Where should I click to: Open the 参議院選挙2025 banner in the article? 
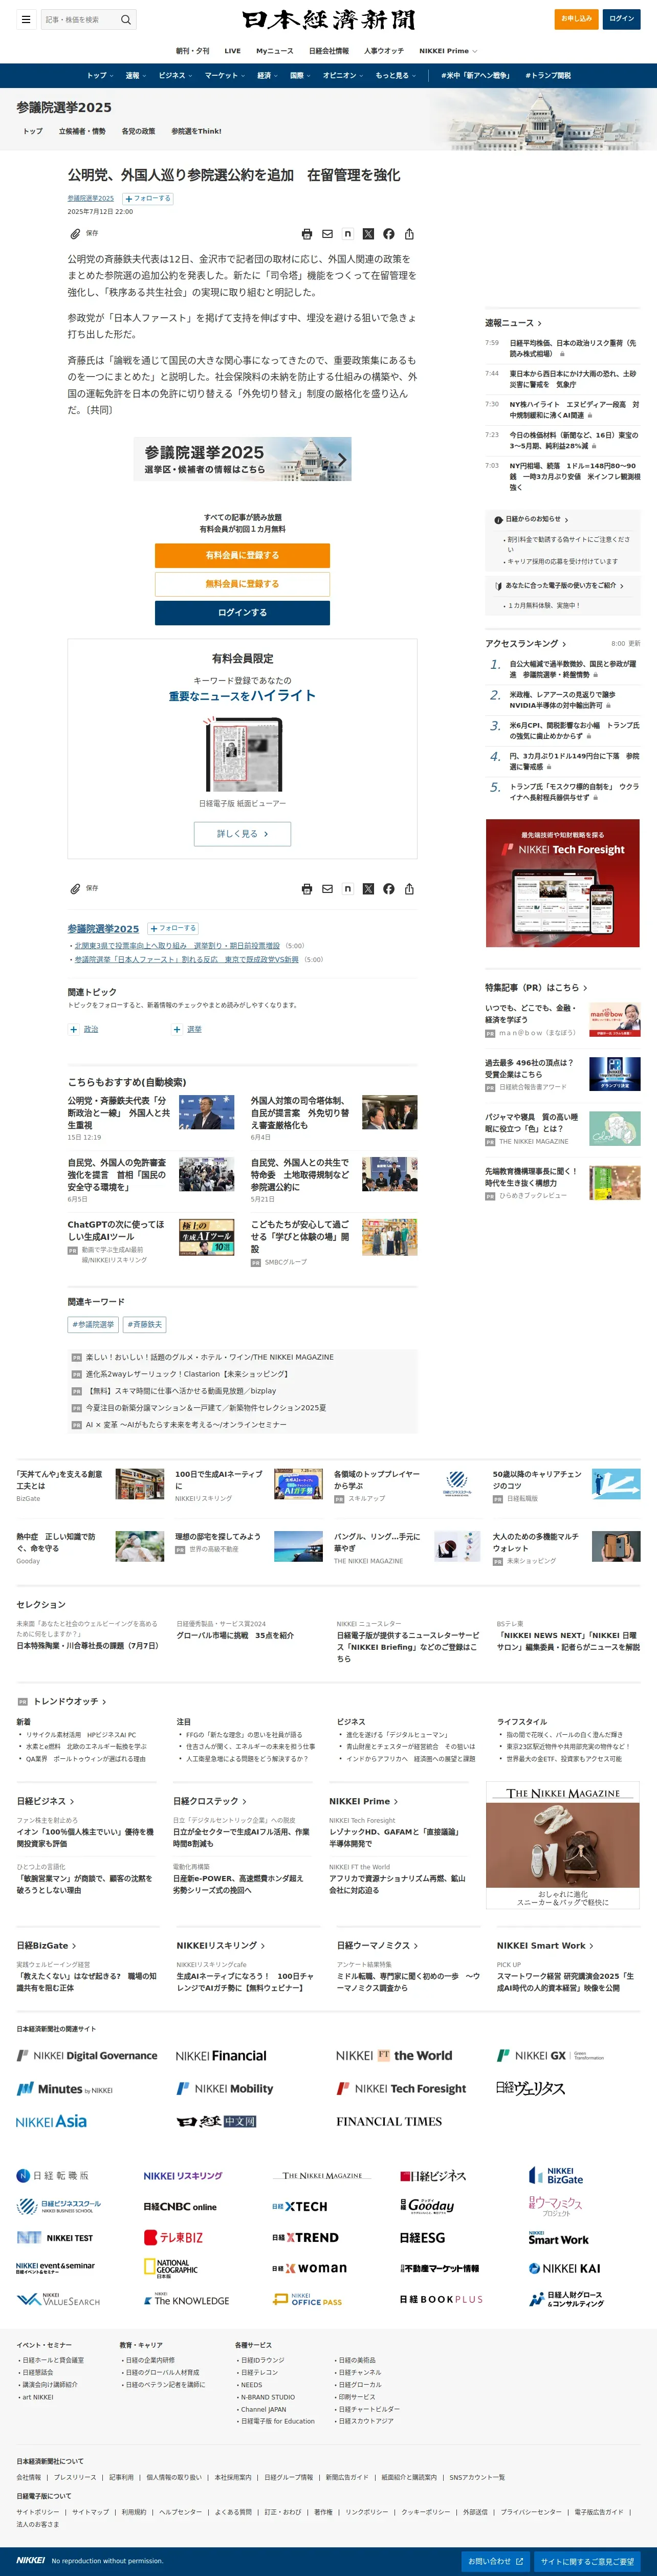pos(242,460)
